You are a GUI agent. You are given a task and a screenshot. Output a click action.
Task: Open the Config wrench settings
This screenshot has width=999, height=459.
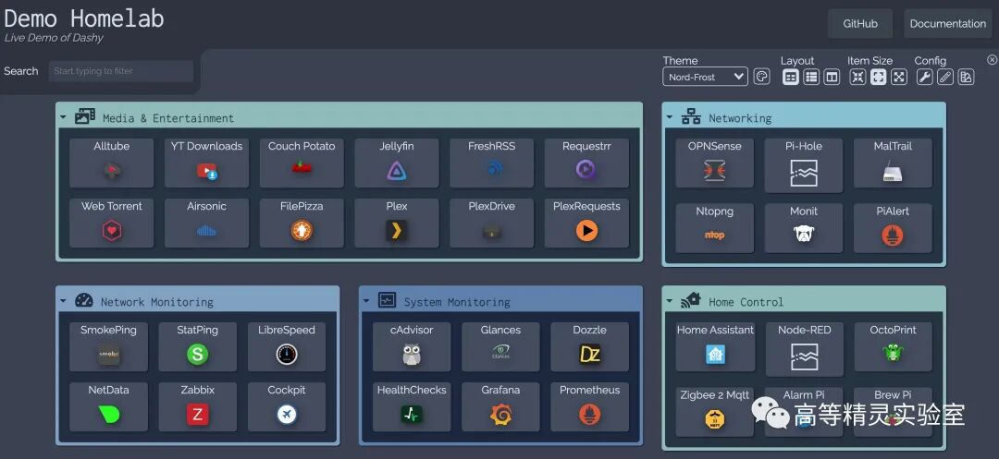point(924,77)
